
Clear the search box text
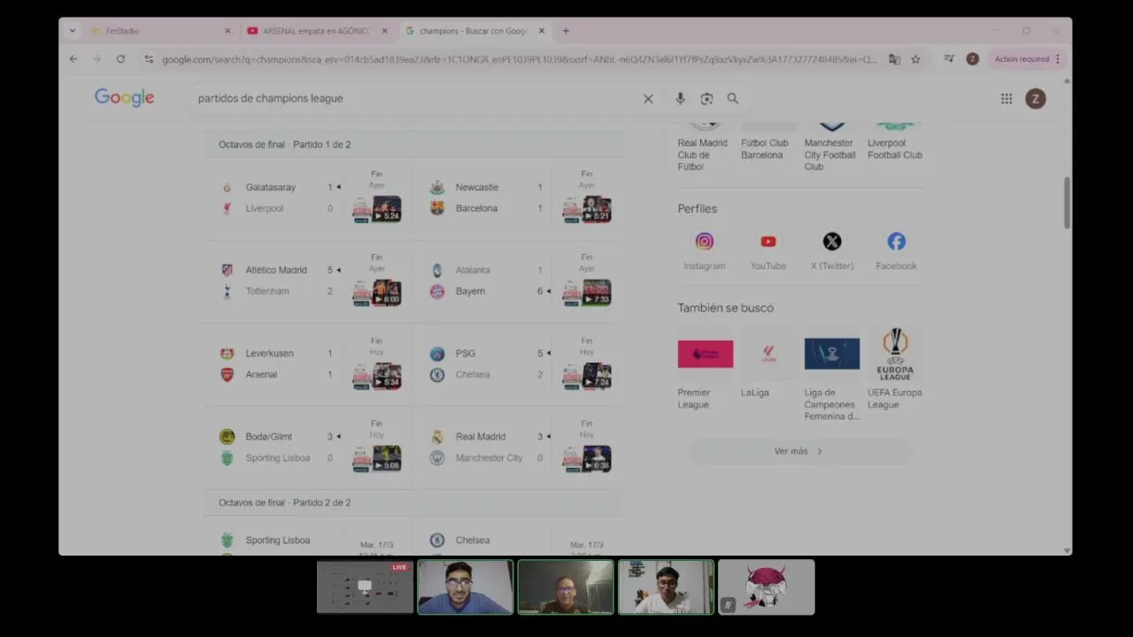pos(648,99)
